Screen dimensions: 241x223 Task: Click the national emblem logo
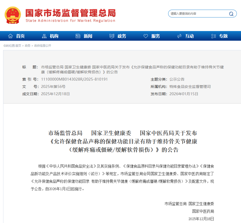pyautogui.click(x=12, y=15)
